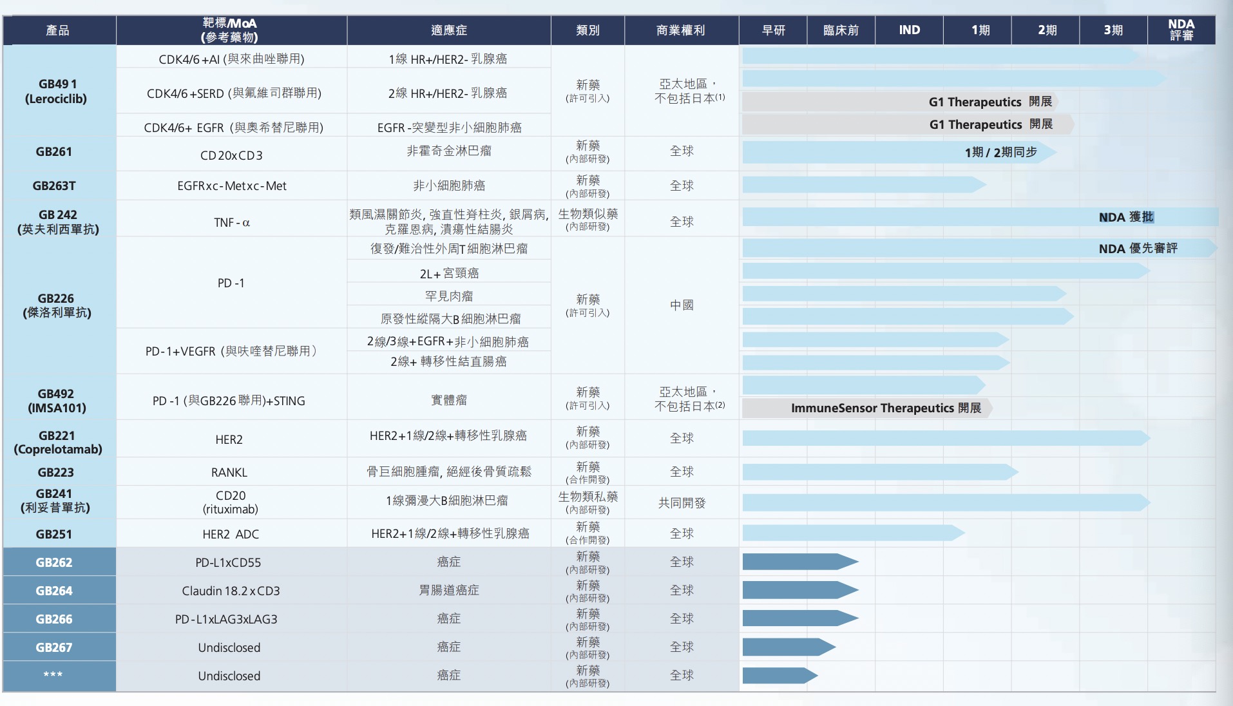
Task: Click the 2L+宮頸癌 indication
Action: 449,273
